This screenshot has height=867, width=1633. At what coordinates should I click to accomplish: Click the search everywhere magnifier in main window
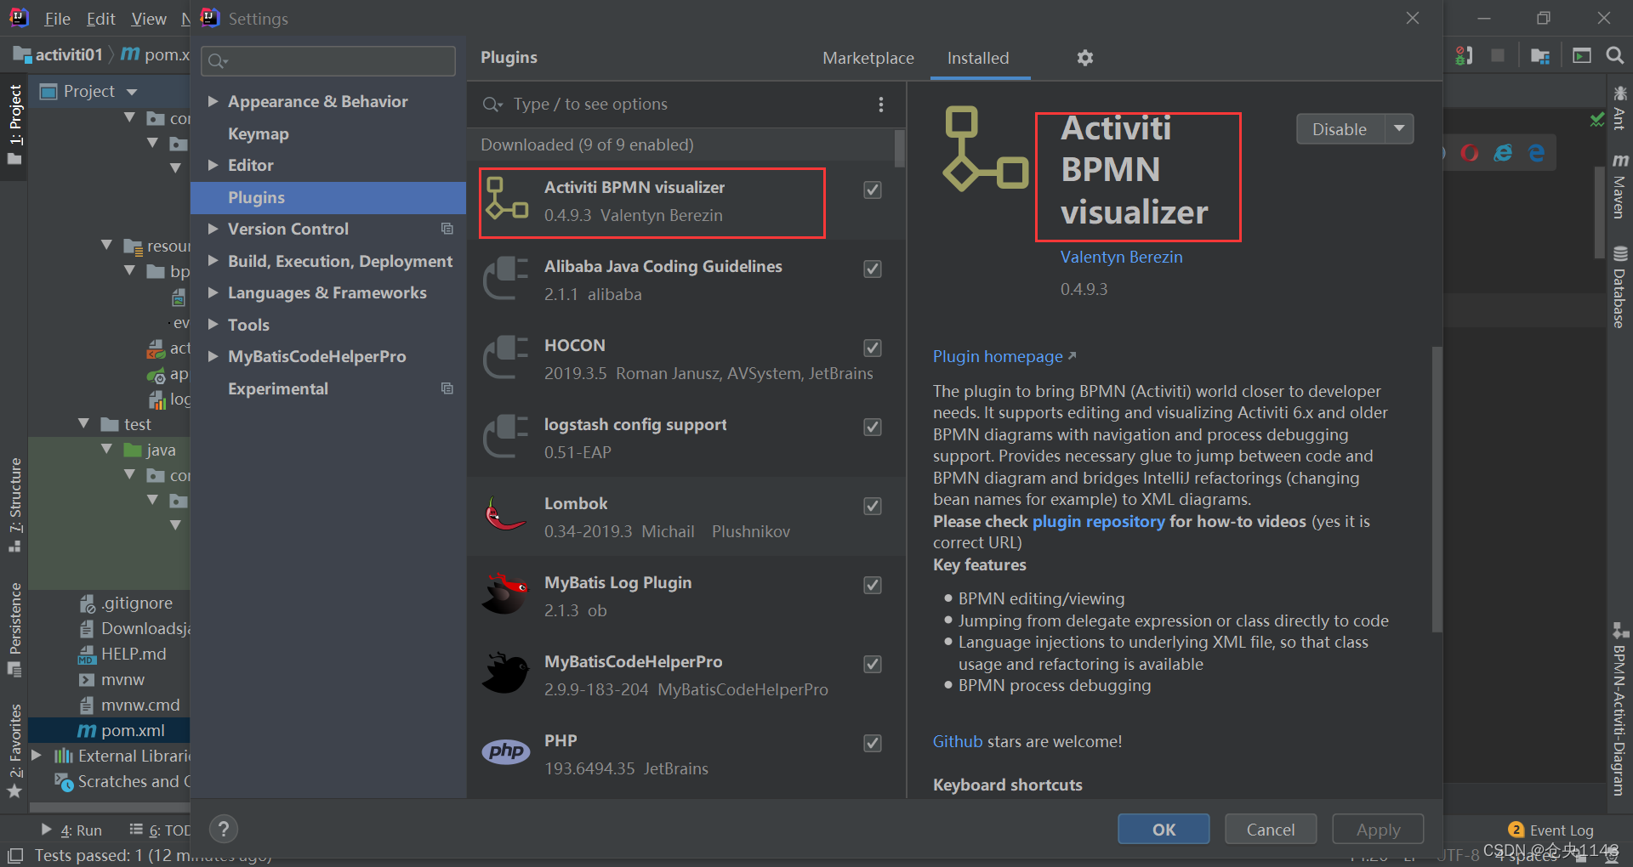click(x=1614, y=56)
